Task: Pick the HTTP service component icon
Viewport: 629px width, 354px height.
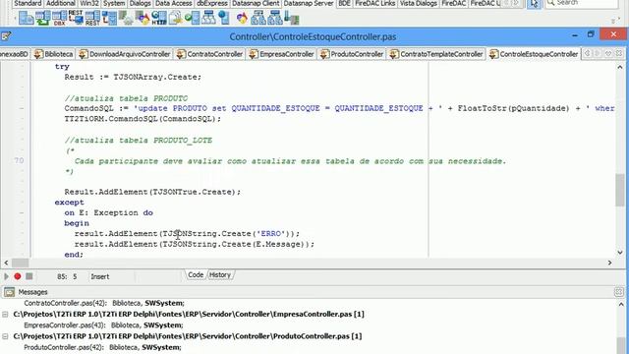Action: [159, 19]
